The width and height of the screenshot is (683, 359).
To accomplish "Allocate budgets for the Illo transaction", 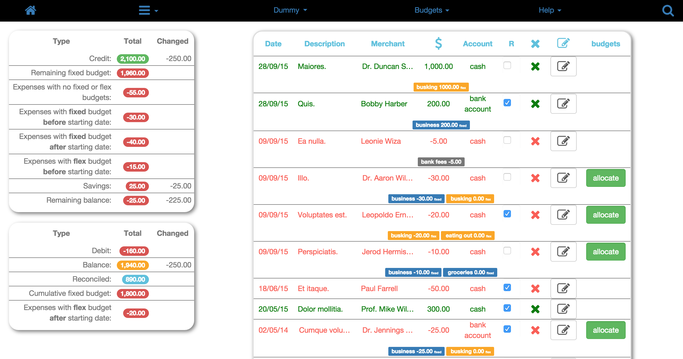I will pyautogui.click(x=605, y=178).
